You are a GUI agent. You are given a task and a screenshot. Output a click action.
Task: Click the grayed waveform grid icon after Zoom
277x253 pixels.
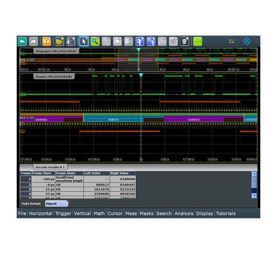[x=106, y=42]
